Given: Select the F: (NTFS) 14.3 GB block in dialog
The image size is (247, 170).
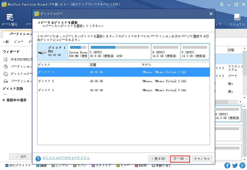Looking at the screenshot, I should click(195, 52).
